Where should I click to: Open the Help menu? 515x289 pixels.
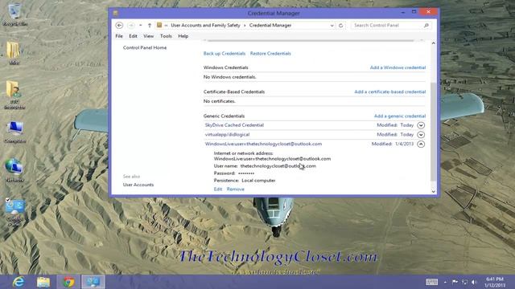click(183, 36)
